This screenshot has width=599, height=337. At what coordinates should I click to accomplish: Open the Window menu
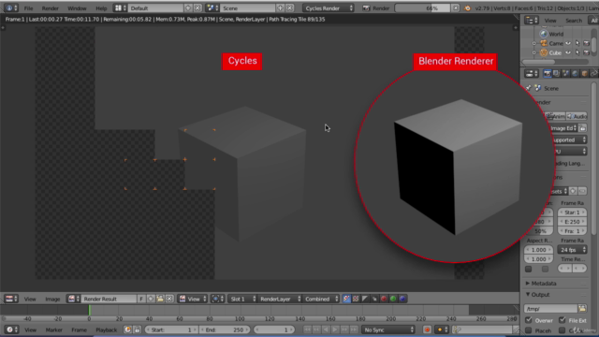(77, 8)
